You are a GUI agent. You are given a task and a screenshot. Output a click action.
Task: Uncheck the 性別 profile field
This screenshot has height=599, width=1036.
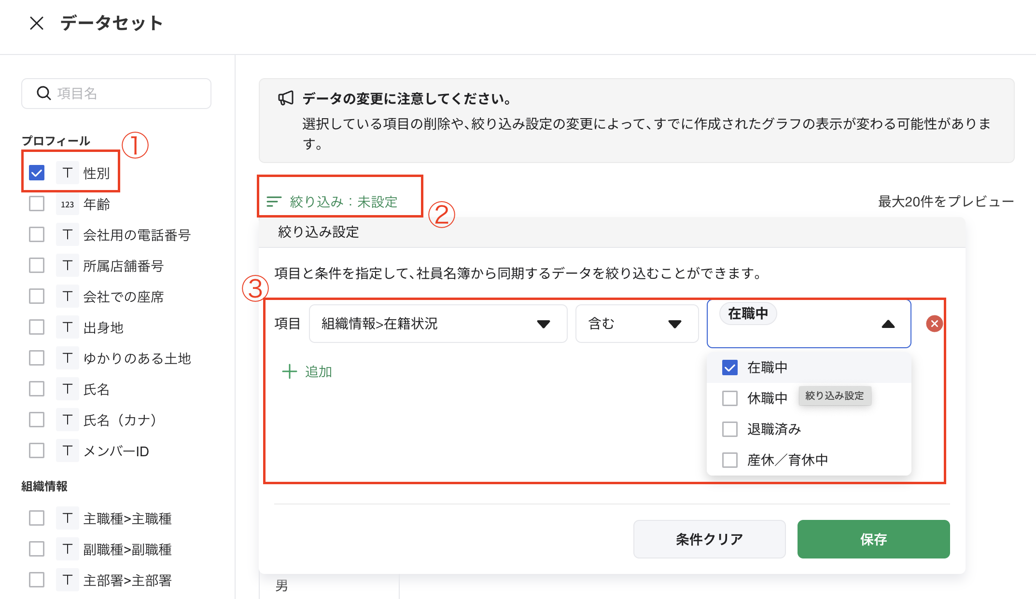(36, 172)
